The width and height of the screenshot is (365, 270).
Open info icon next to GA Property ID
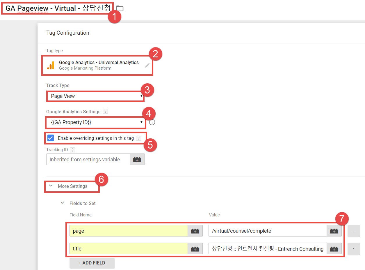[x=152, y=122]
